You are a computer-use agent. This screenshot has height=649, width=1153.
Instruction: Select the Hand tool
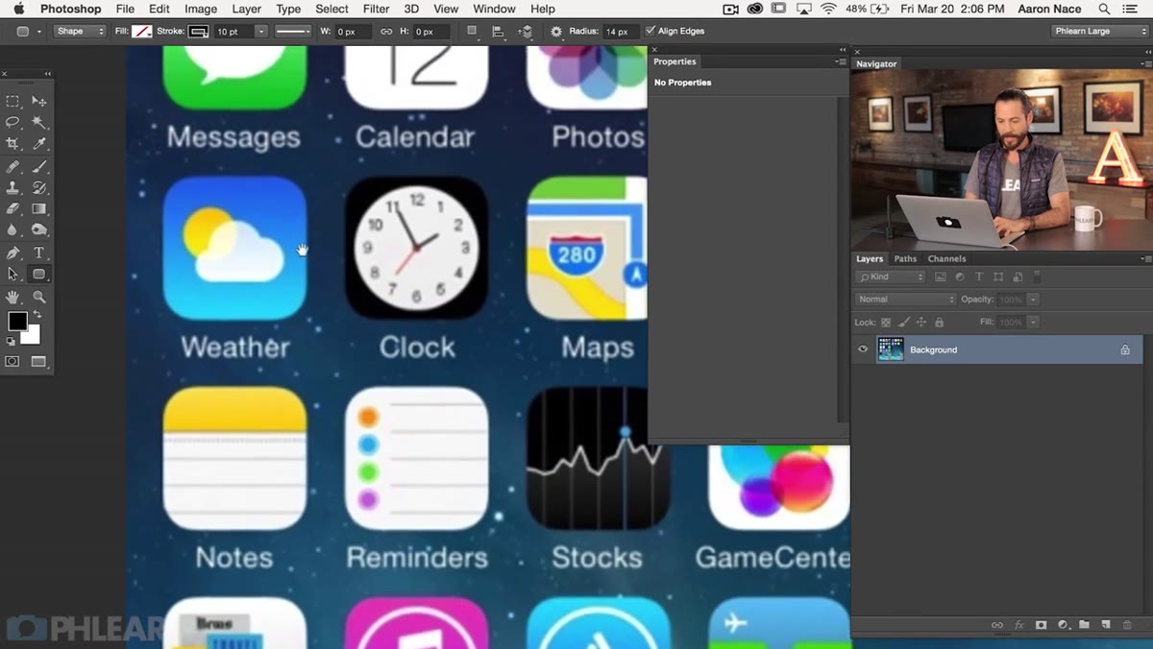click(x=12, y=297)
